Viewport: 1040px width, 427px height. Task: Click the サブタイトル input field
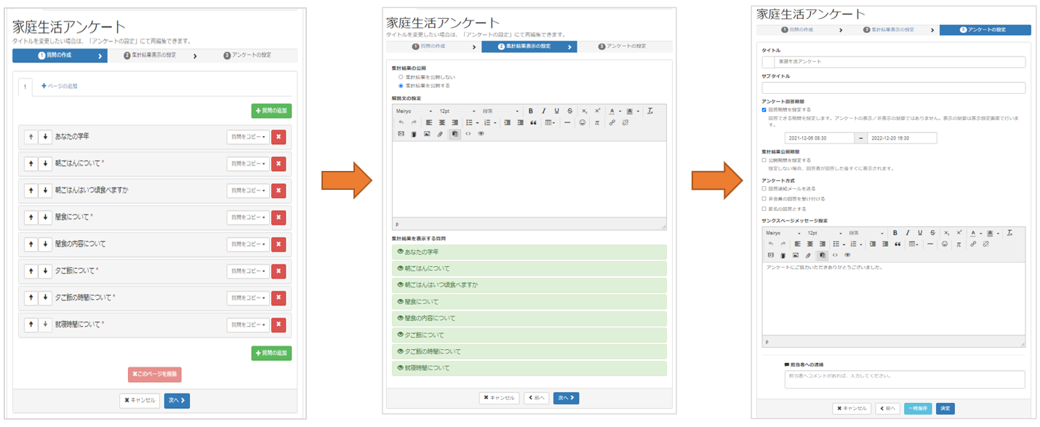pyautogui.click(x=893, y=88)
